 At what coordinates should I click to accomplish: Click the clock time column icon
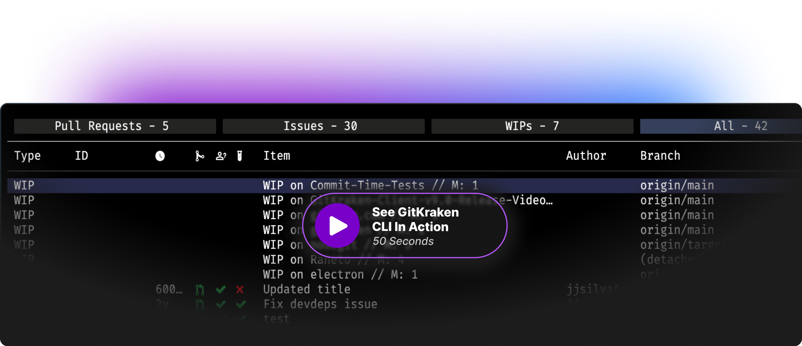click(x=160, y=156)
